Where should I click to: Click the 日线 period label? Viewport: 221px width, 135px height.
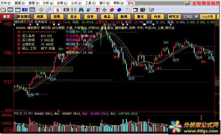click(30, 22)
